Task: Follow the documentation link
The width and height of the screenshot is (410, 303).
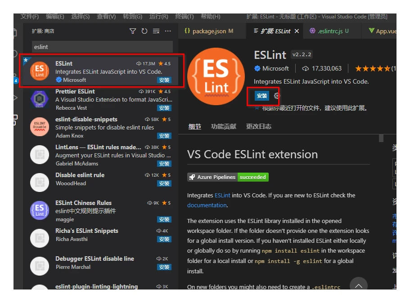Action: click(207, 205)
